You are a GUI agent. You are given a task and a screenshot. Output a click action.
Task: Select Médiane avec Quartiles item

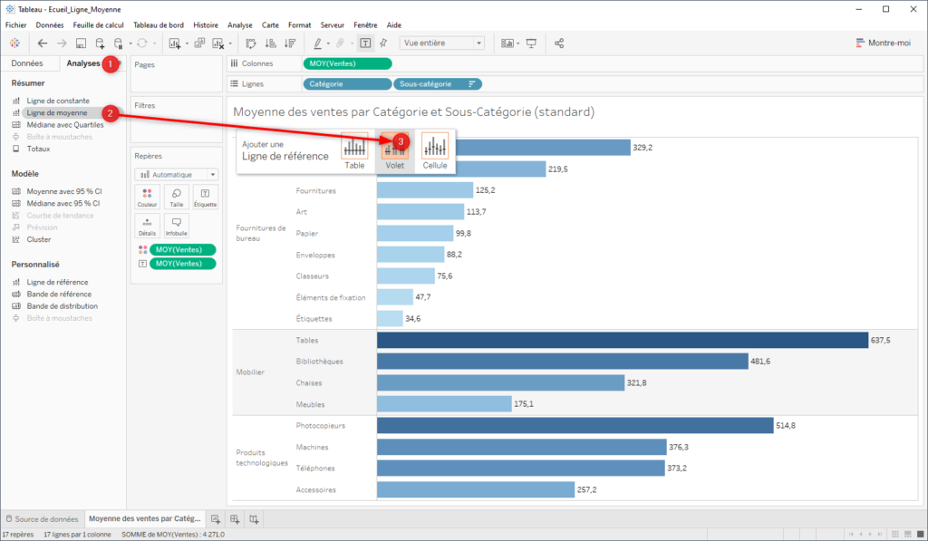pos(65,125)
